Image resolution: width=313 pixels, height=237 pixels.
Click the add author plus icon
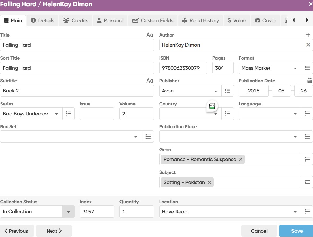click(308, 35)
